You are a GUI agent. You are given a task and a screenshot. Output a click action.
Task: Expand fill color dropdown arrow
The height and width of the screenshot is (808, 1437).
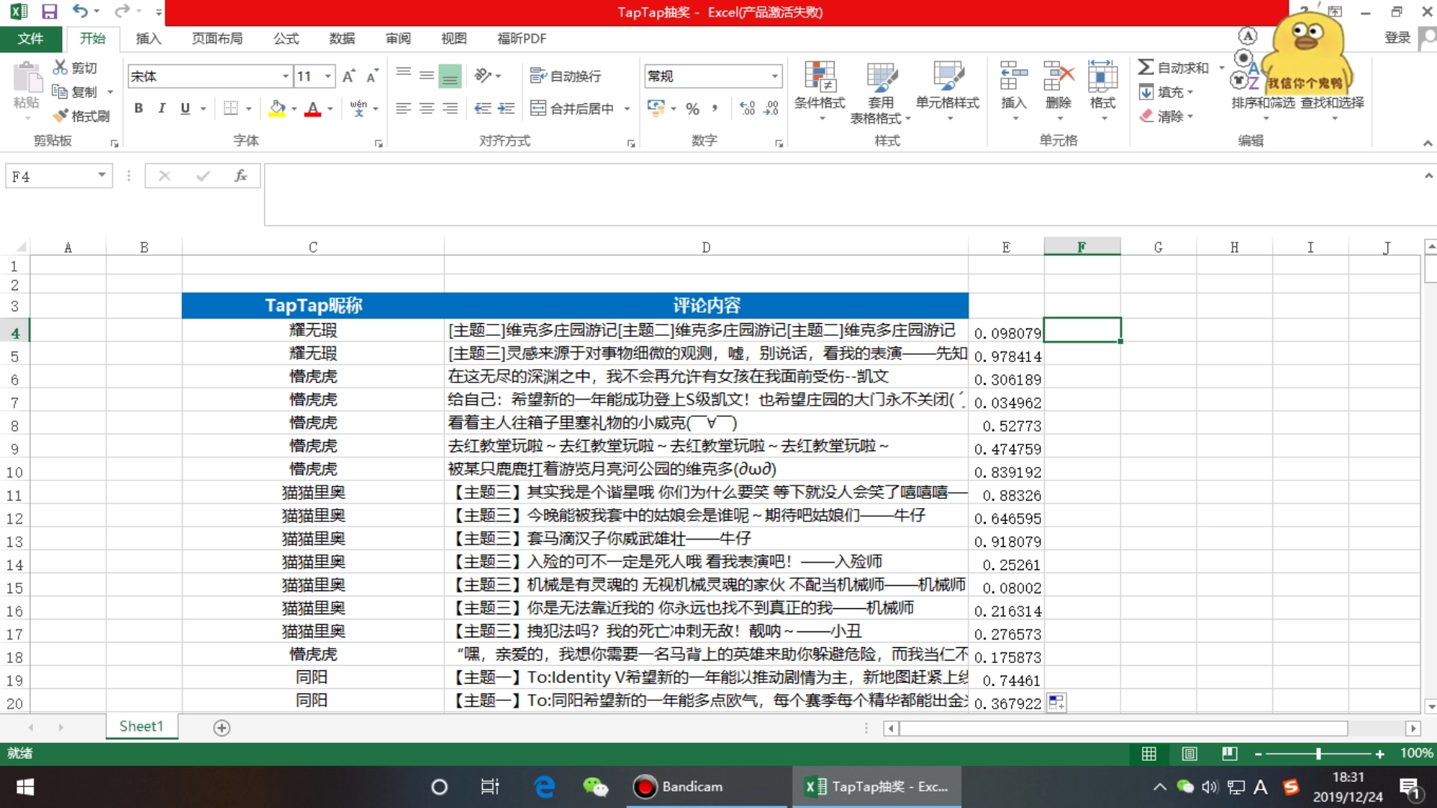click(294, 108)
